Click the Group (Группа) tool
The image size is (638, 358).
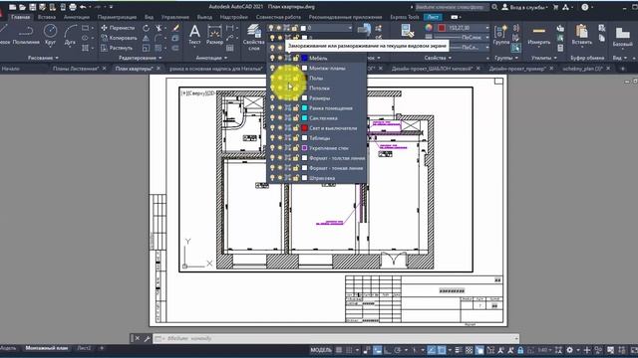[500, 34]
